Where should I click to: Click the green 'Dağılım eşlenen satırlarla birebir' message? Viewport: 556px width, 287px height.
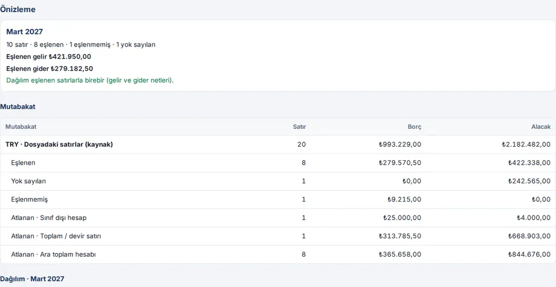pos(90,80)
